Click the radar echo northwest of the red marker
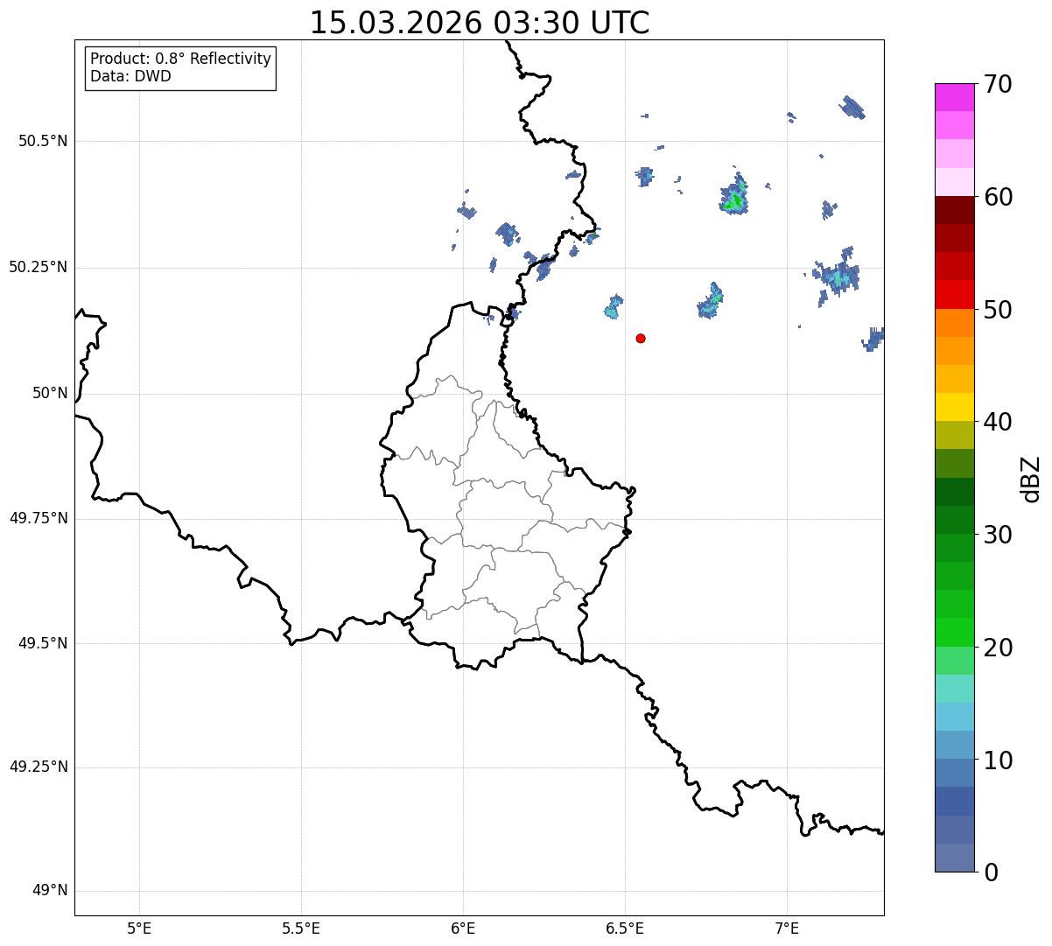The height and width of the screenshot is (946, 1052). point(614,305)
